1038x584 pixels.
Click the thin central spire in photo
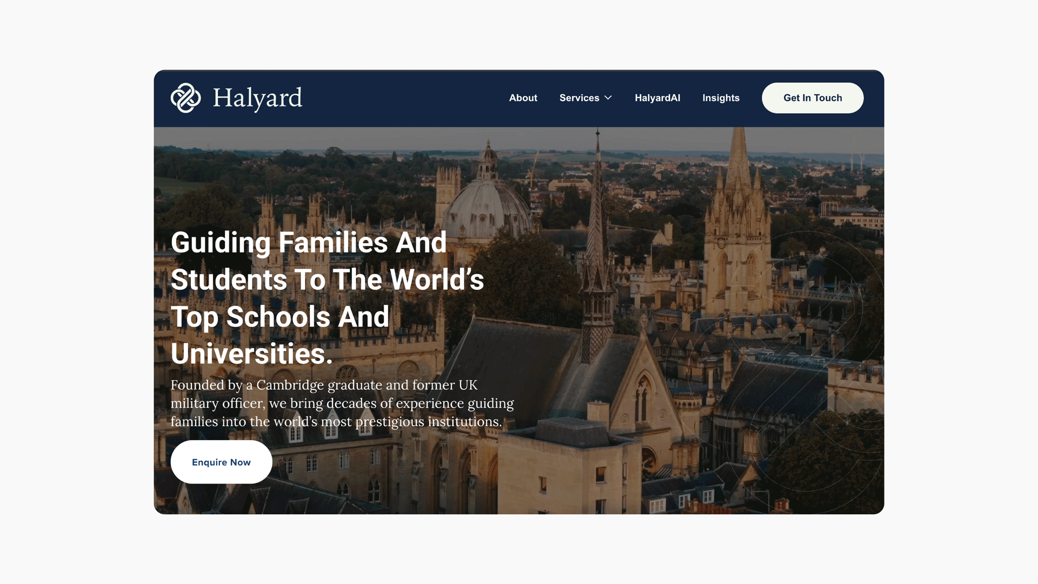597,216
